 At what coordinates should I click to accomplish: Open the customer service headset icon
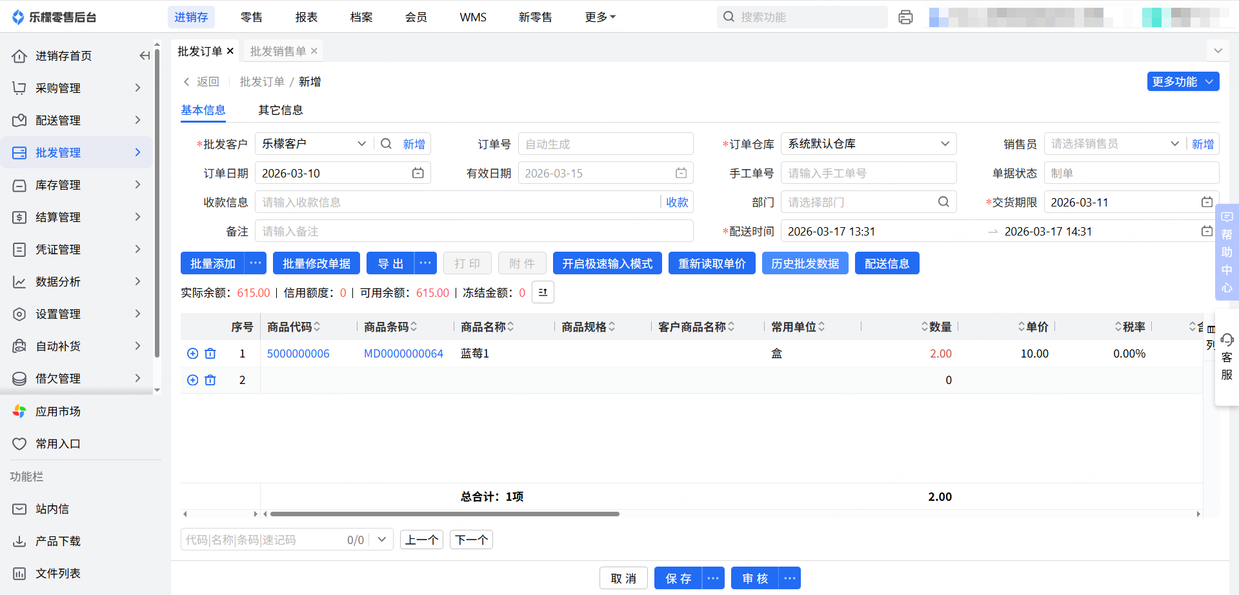coord(1227,340)
